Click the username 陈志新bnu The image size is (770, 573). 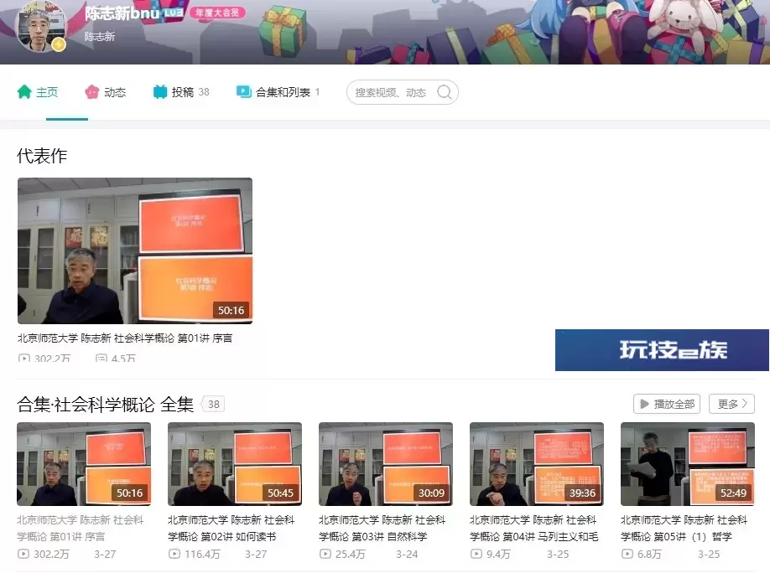[x=122, y=13]
